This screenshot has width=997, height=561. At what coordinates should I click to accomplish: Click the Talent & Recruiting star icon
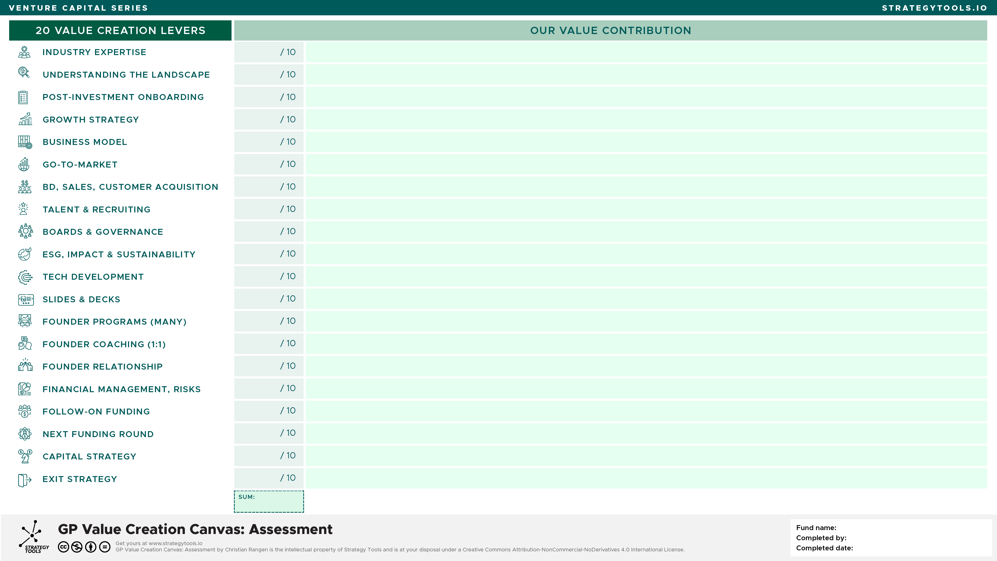24,209
